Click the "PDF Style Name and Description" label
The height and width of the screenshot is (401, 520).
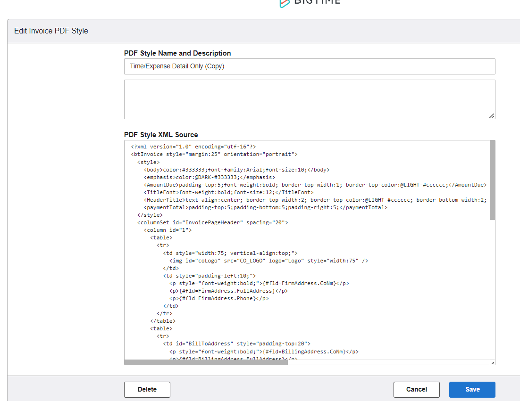coord(177,53)
